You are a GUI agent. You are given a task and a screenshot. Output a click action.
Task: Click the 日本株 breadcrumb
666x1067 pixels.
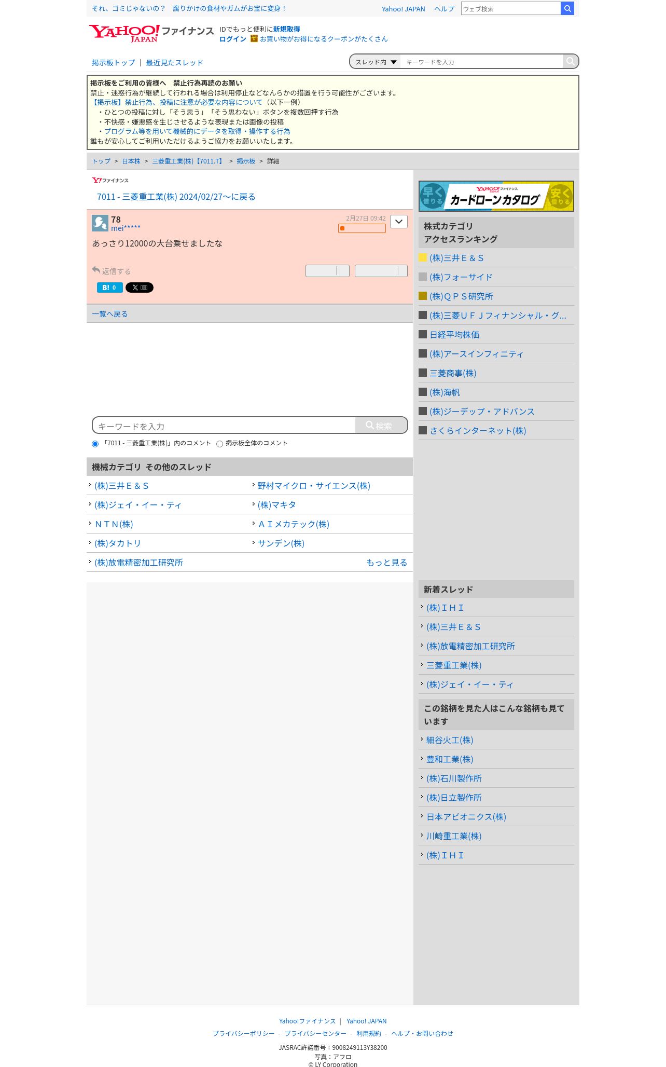[131, 161]
